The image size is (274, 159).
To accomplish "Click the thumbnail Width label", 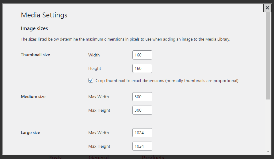I will click(x=94, y=55).
